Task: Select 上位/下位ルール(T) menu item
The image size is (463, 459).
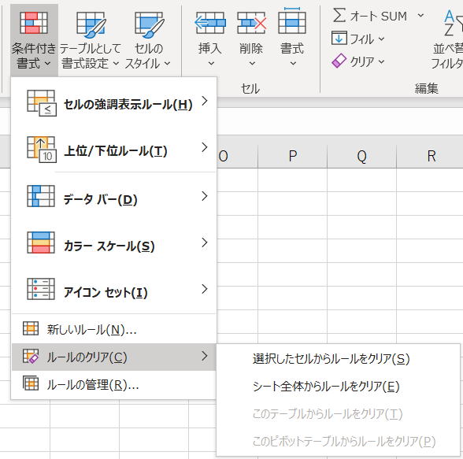Action: coord(113,150)
